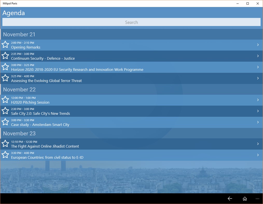Open the Opening Remarks session title
The height and width of the screenshot is (204, 263).
pyautogui.click(x=26, y=47)
